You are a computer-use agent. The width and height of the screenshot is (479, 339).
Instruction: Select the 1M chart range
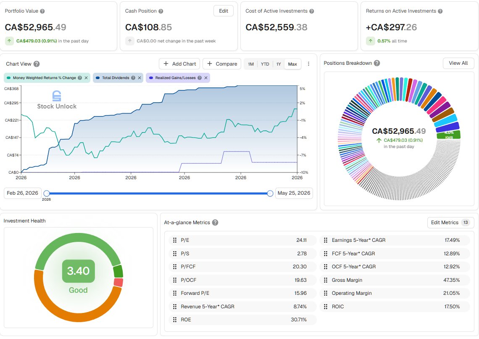click(x=251, y=64)
